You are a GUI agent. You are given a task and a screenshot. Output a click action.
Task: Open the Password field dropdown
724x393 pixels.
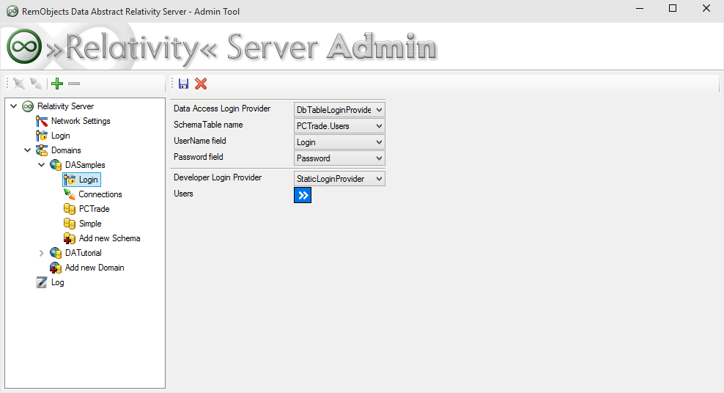[379, 158]
